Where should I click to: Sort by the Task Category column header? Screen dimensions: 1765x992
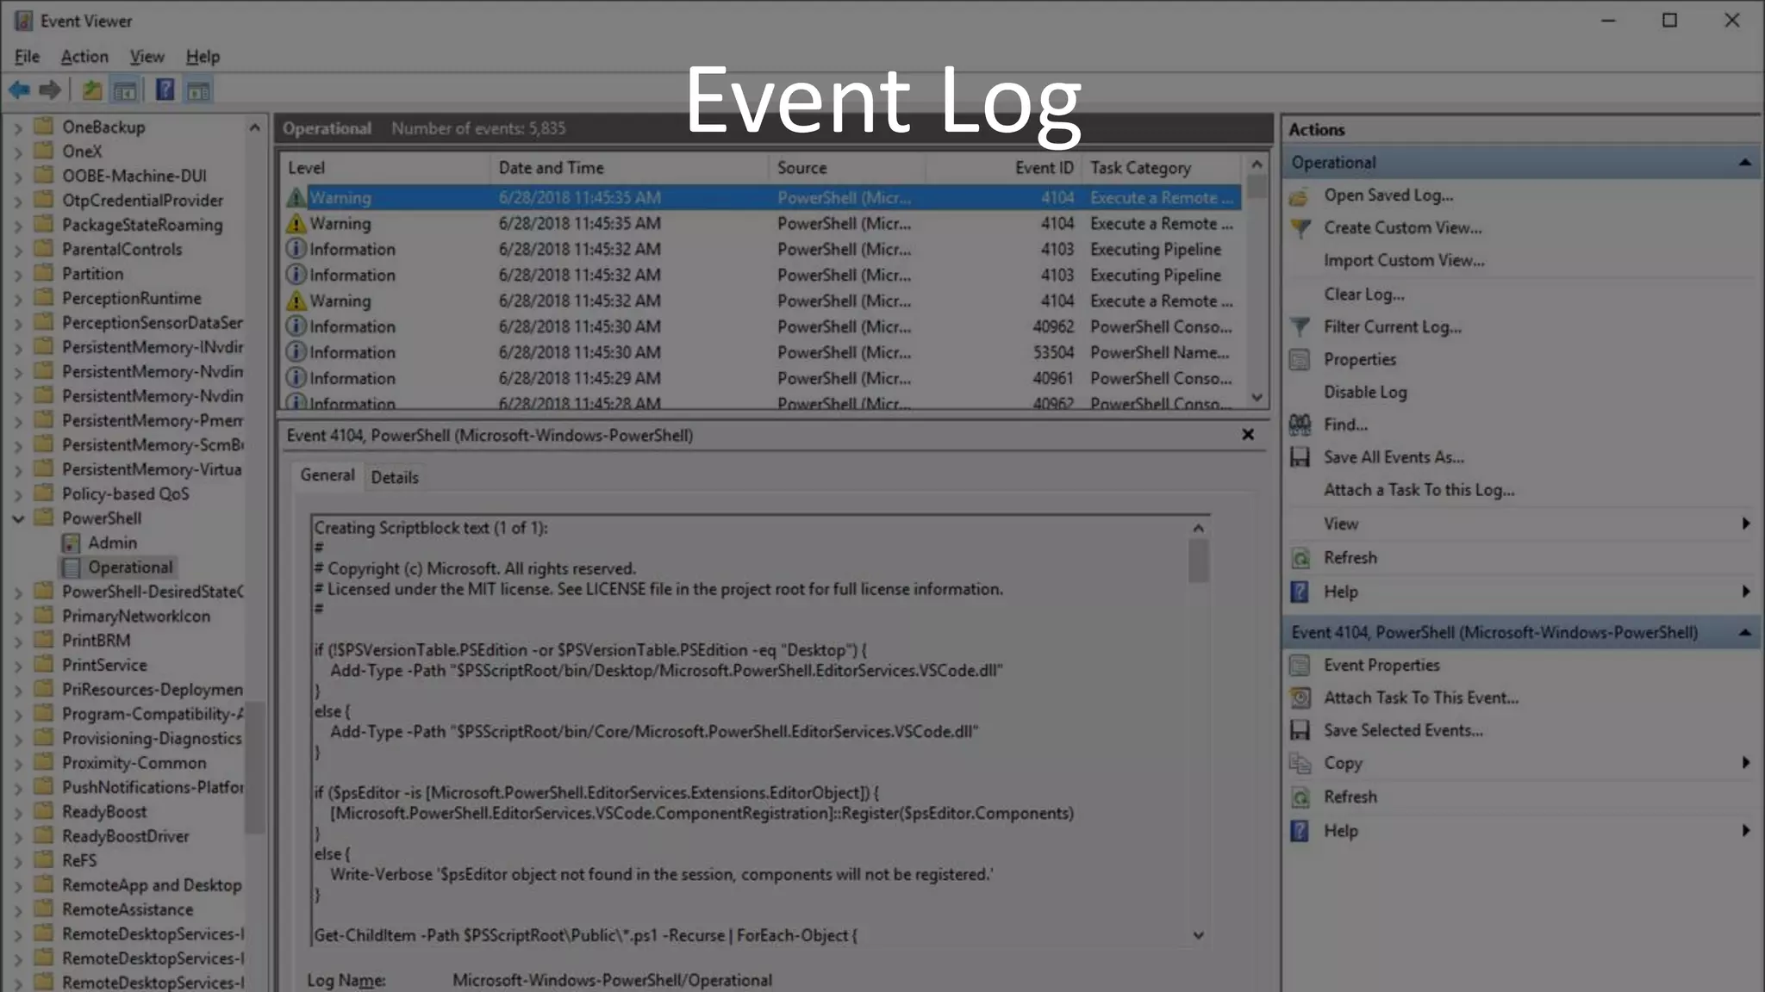1161,168
